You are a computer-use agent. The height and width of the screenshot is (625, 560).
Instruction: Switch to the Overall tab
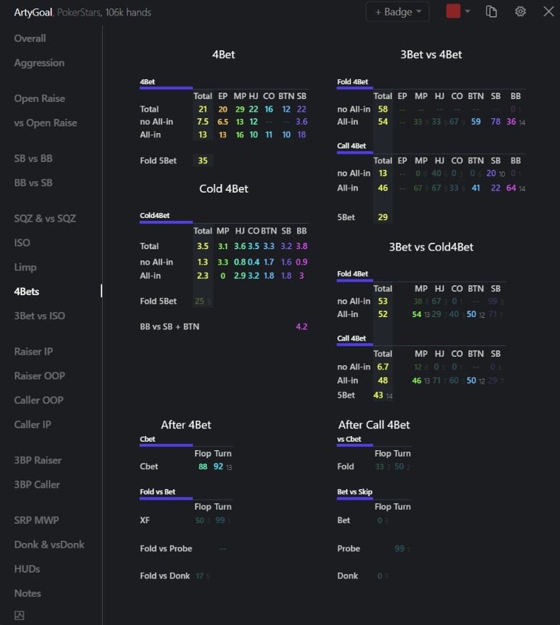pyautogui.click(x=30, y=38)
